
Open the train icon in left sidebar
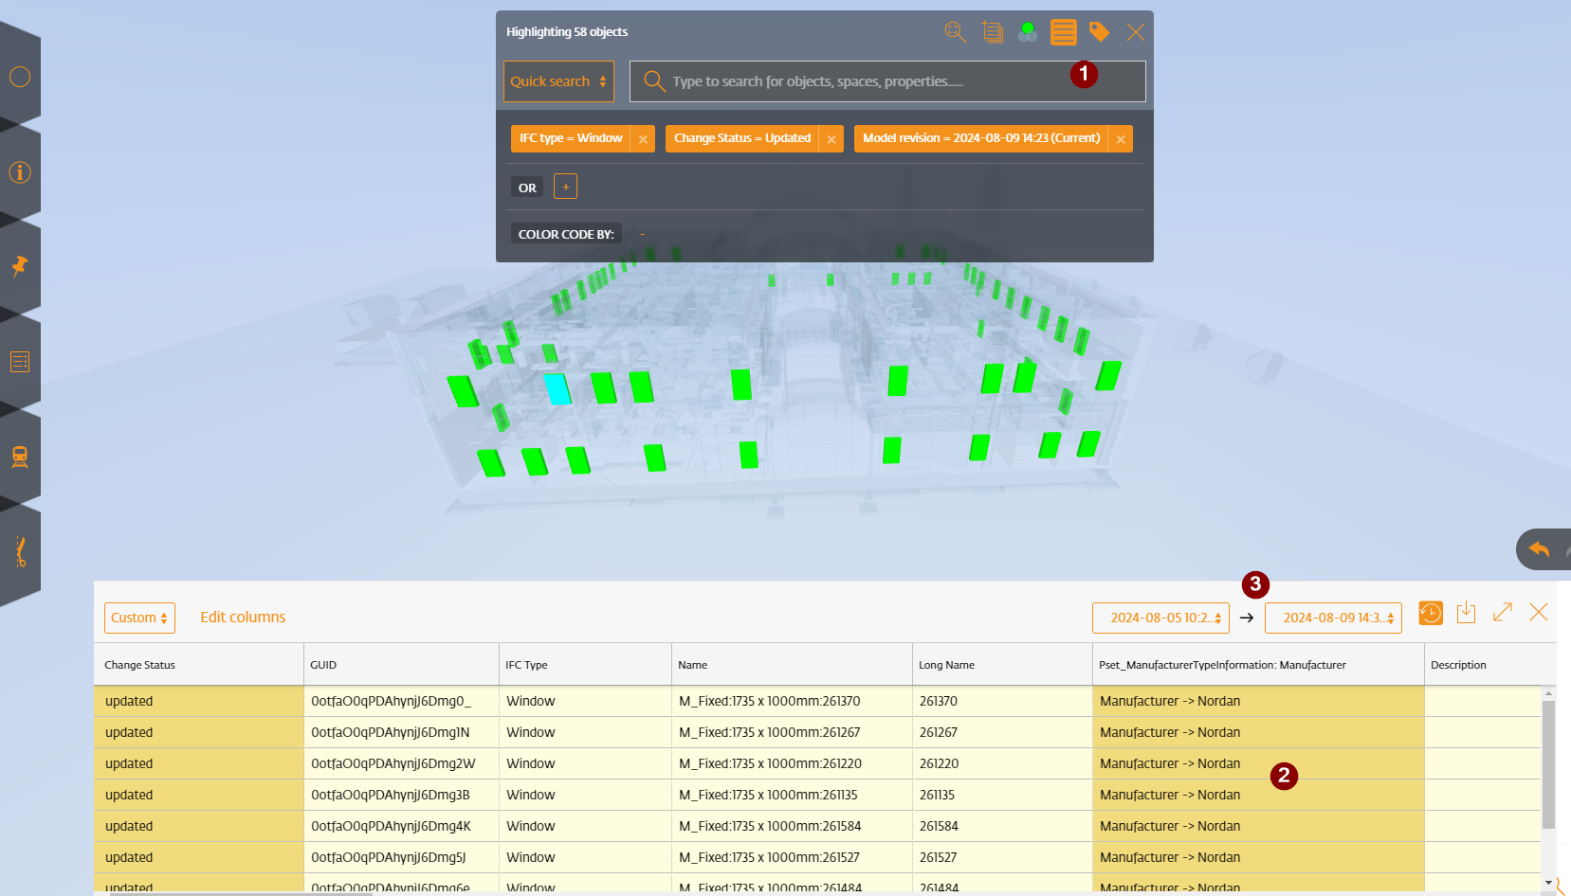tap(20, 457)
